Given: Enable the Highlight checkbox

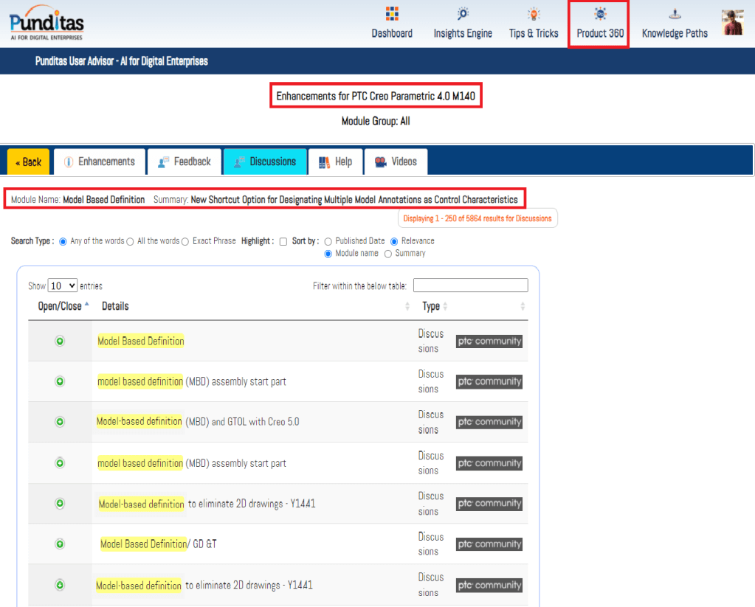Looking at the screenshot, I should (283, 241).
